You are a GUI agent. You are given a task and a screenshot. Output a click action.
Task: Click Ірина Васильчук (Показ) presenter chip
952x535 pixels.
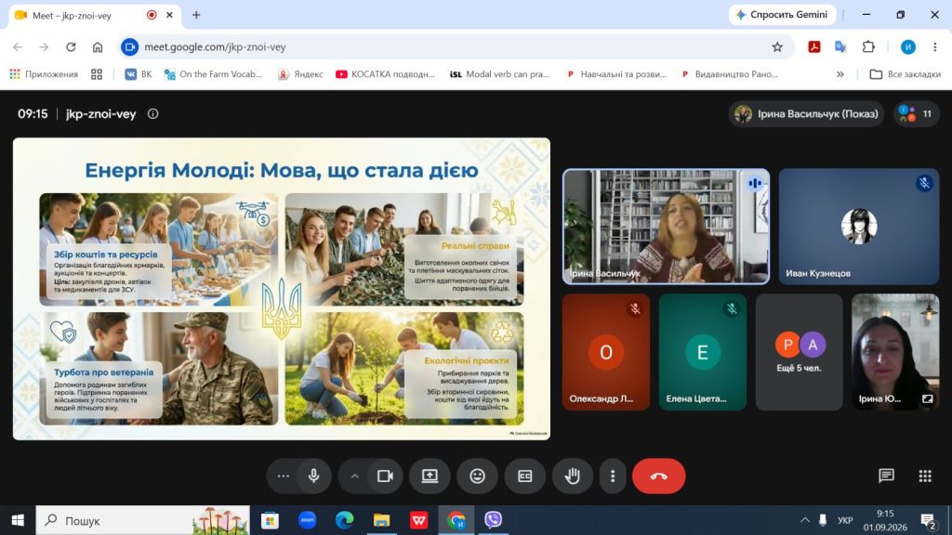click(x=807, y=113)
